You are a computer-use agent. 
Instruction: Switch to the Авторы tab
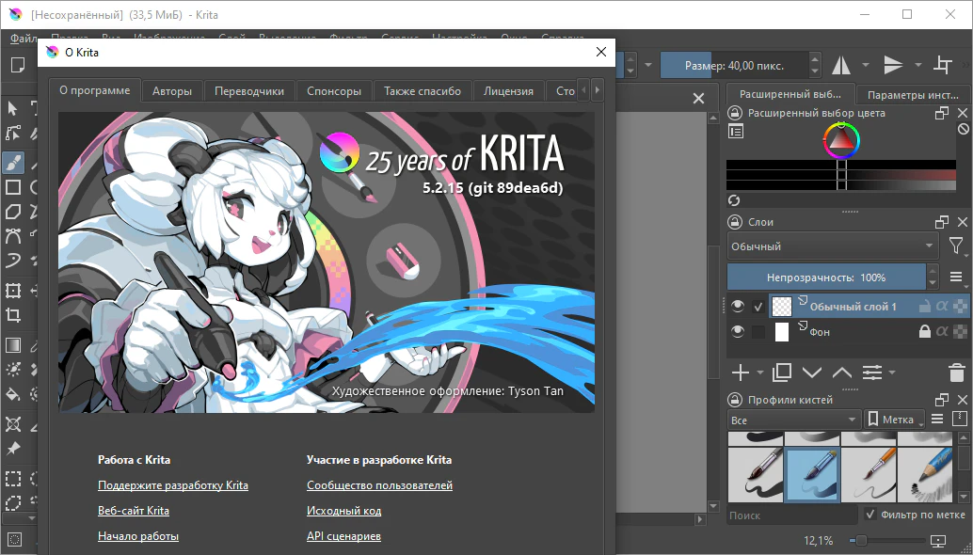(172, 91)
